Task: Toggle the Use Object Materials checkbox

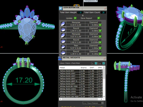Action: click(x=102, y=103)
